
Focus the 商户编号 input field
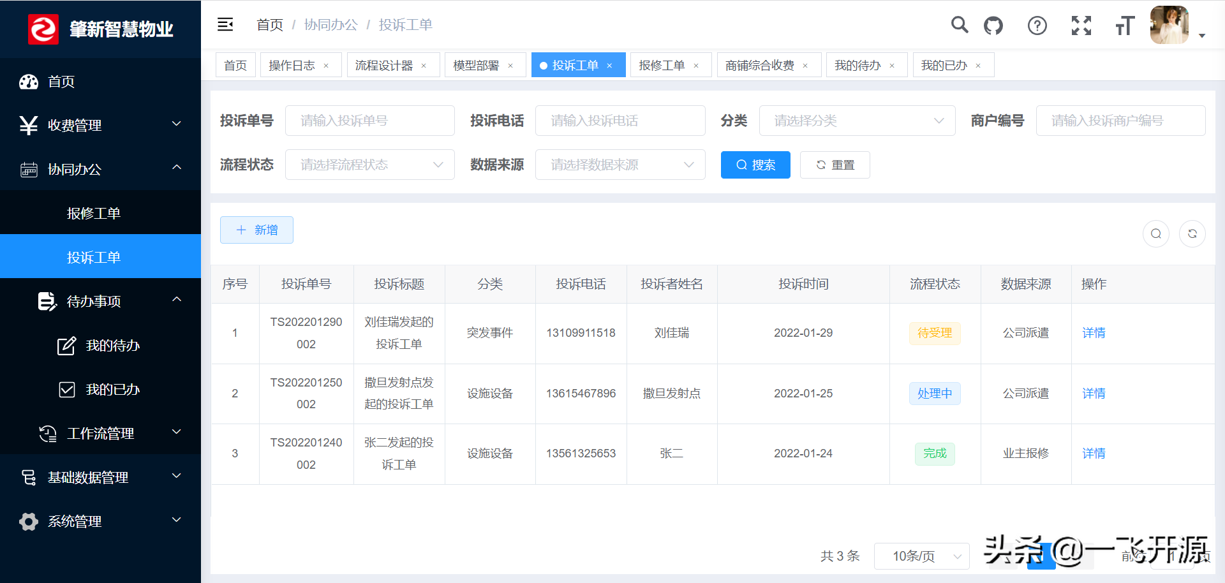[1120, 121]
